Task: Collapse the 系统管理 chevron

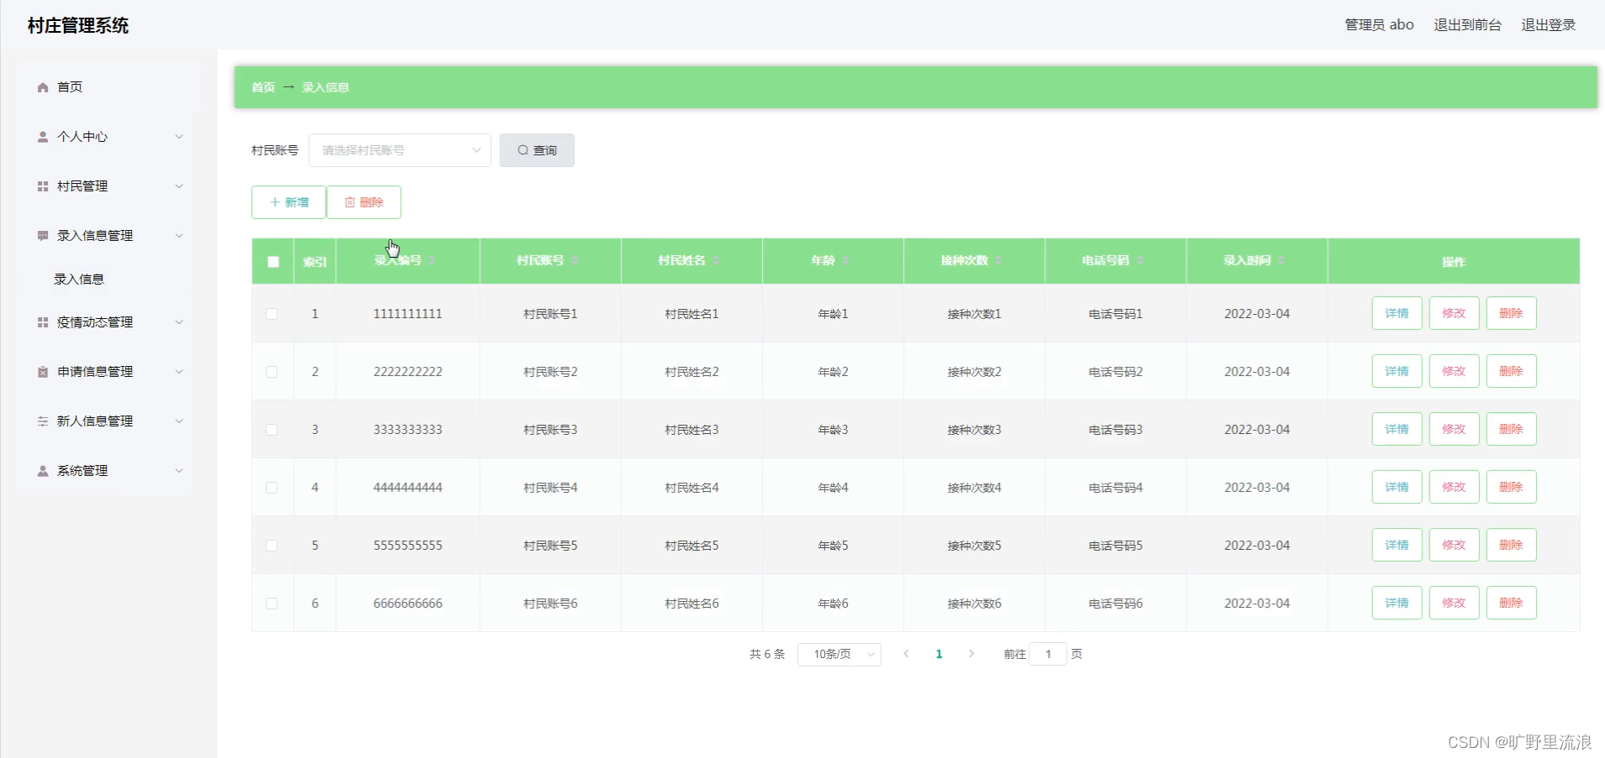Action: pos(179,470)
